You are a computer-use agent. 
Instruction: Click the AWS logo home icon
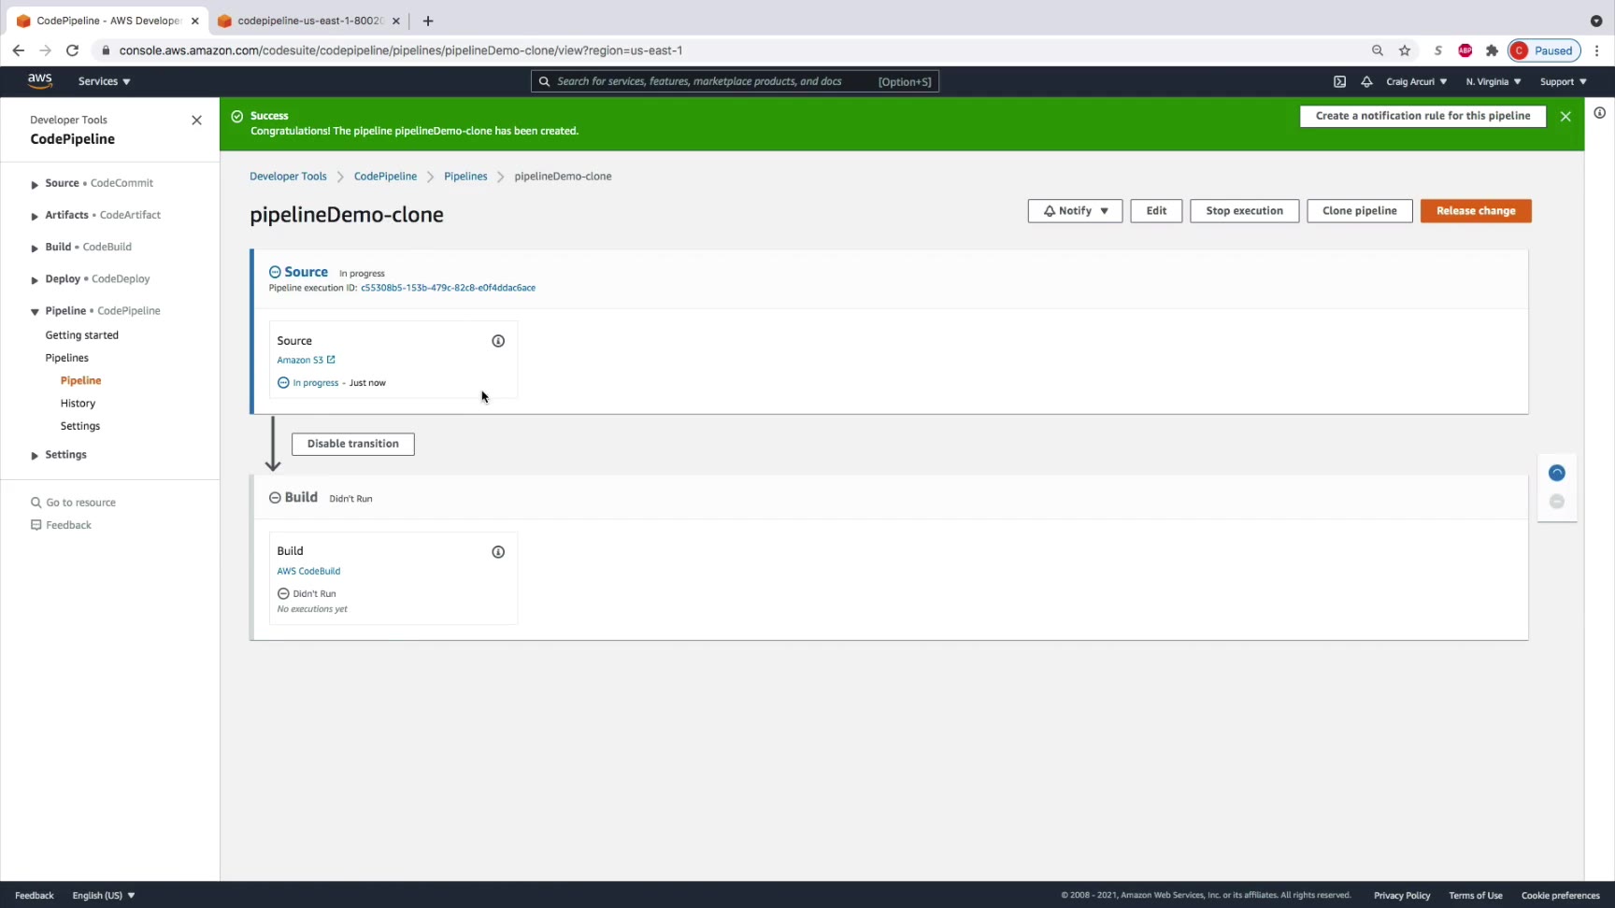pyautogui.click(x=39, y=81)
